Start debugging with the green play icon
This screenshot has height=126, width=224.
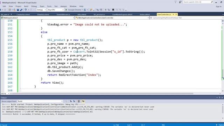coord(66,10)
